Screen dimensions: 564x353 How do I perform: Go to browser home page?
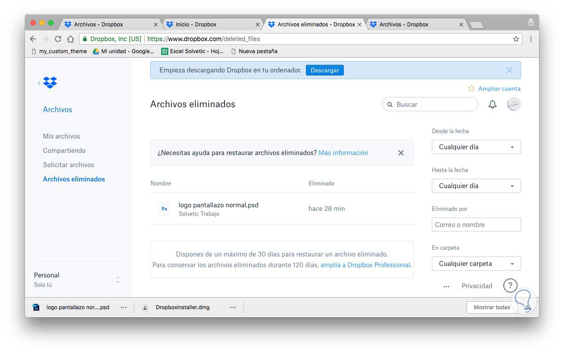71,39
